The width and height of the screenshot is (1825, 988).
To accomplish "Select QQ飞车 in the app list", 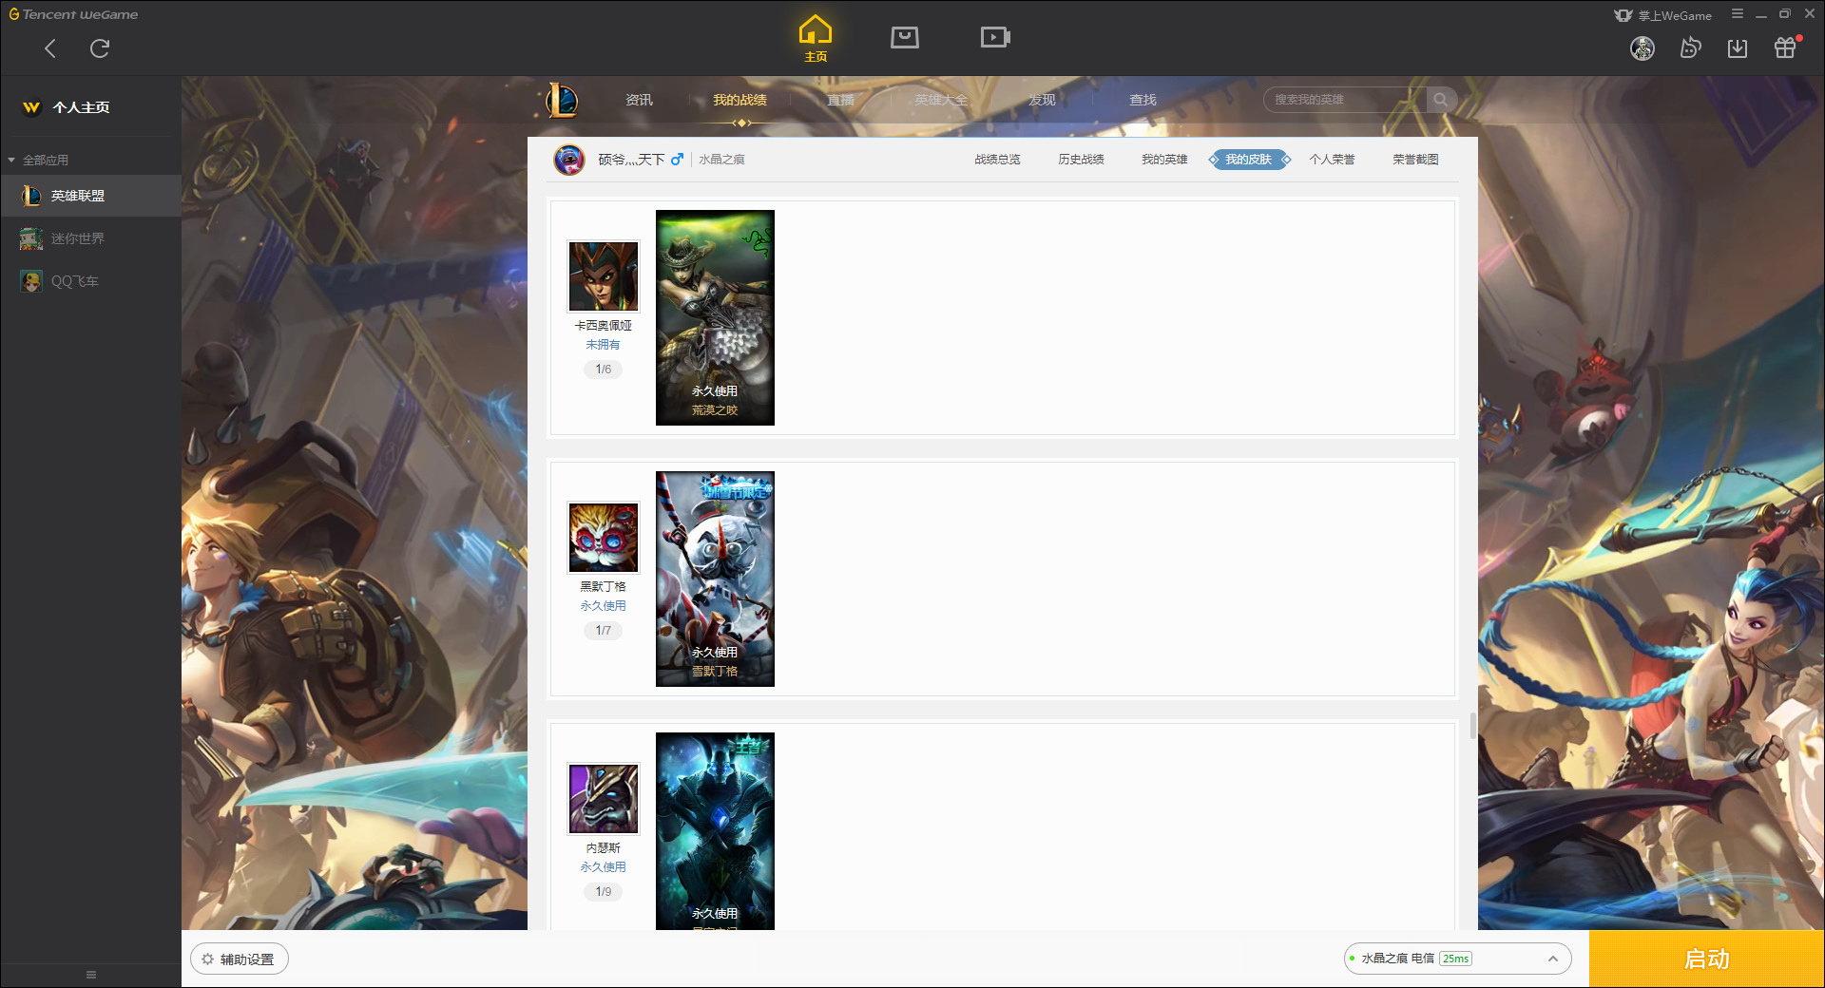I will (90, 281).
